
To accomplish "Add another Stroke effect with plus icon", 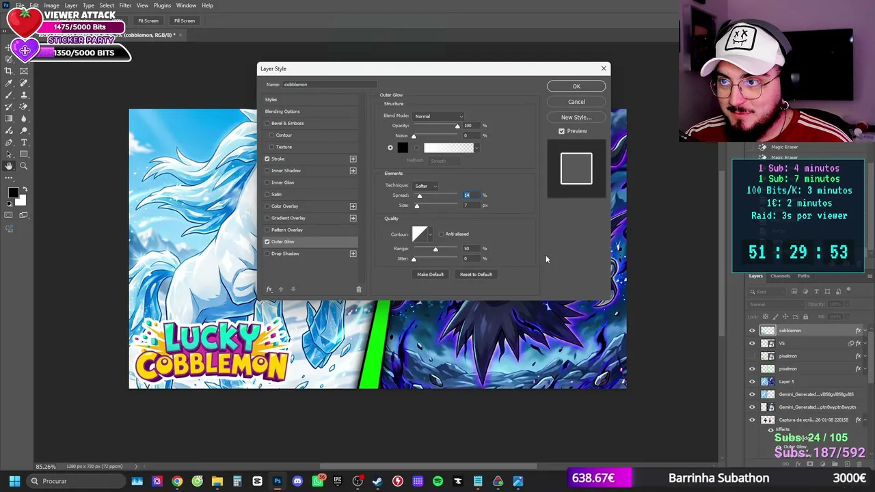I will [353, 159].
